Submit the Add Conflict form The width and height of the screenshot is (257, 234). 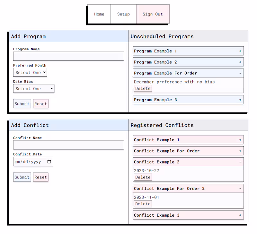(22, 177)
